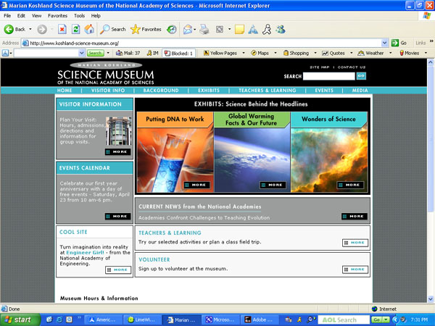Viewport: 435px width, 326px height.
Task: Open the Quotes dropdown arrow
Action: [351, 53]
